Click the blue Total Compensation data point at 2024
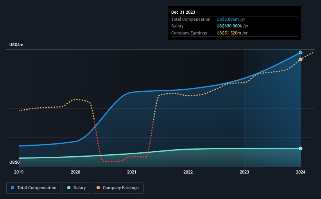This screenshot has width=321, height=199. pyautogui.click(x=301, y=52)
